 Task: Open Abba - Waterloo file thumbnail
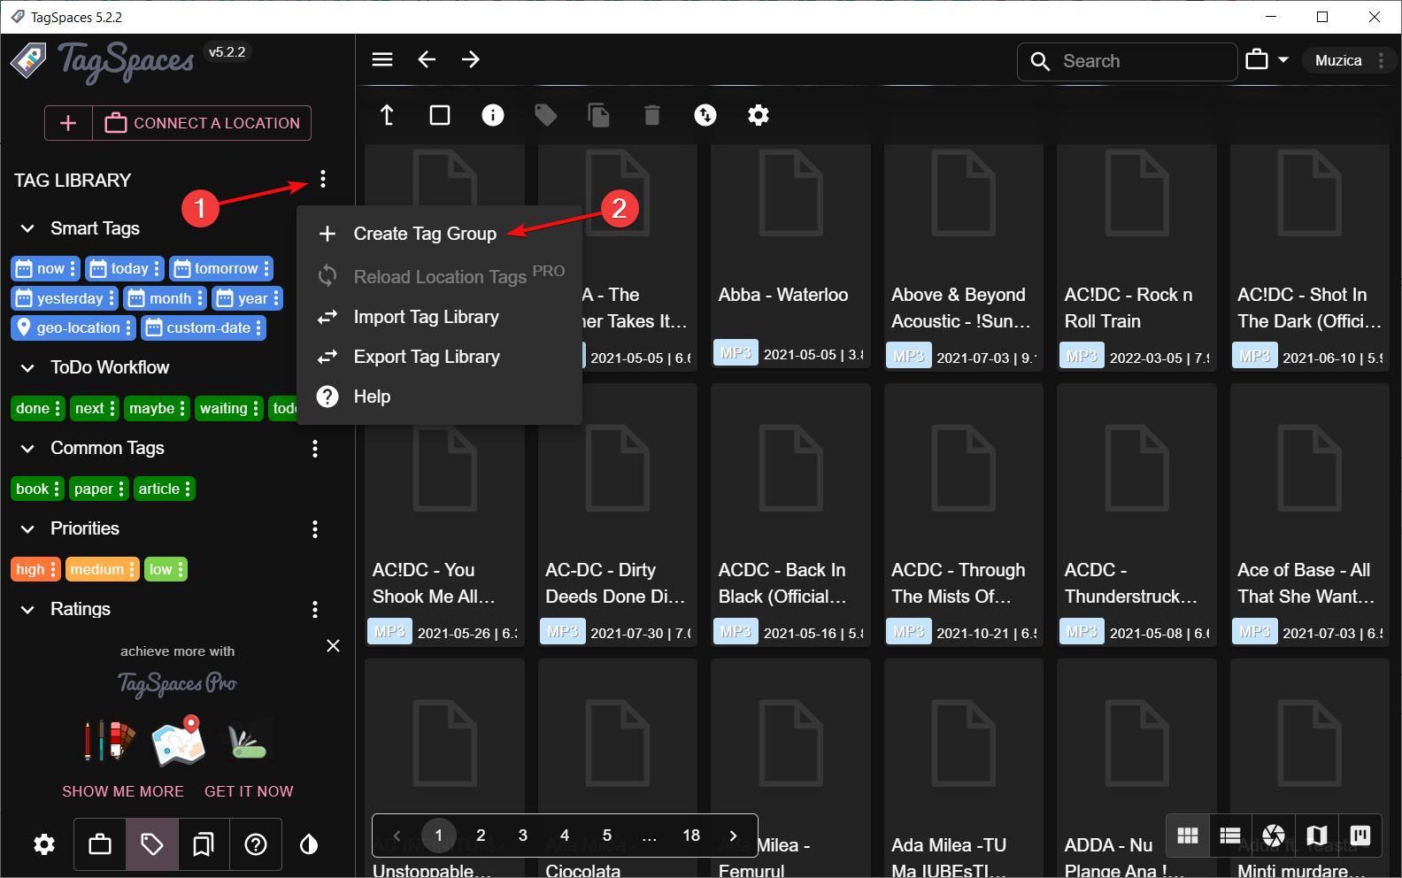pyautogui.click(x=790, y=258)
